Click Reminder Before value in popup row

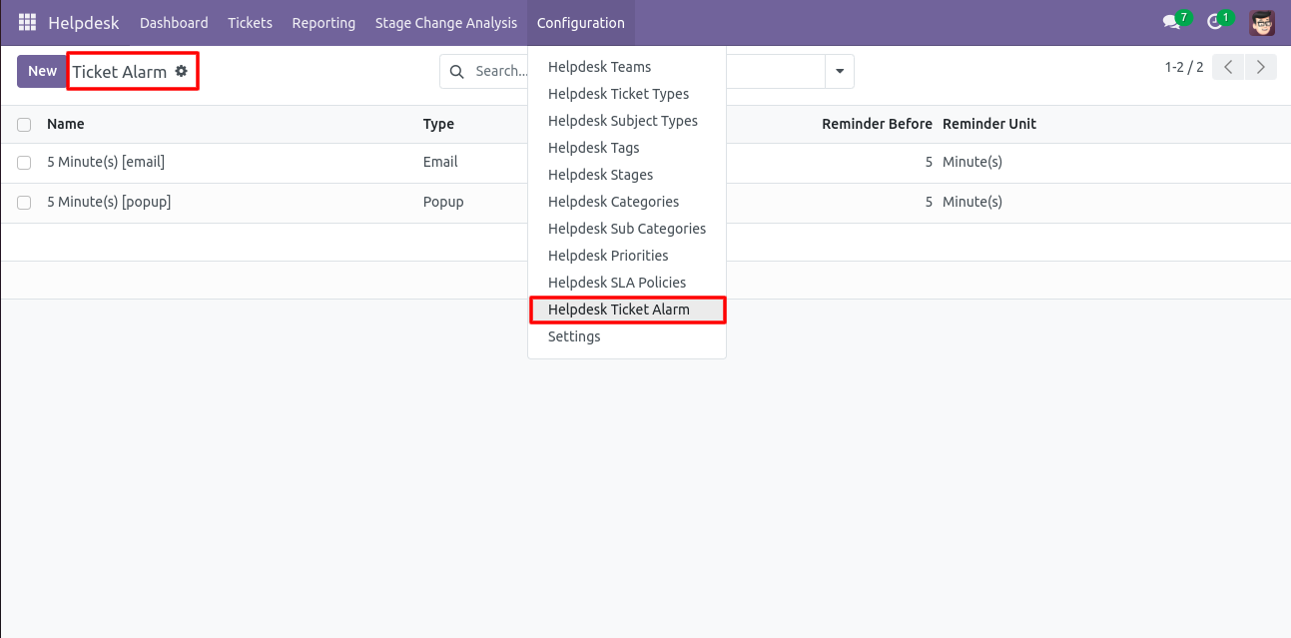pos(929,202)
